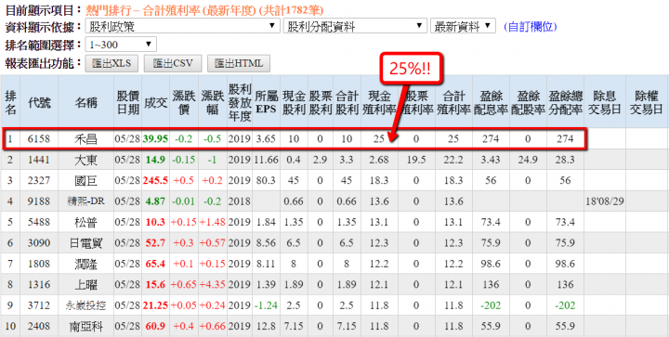Open the 1~300 ranking range dropdown
669x337 pixels.
point(121,45)
